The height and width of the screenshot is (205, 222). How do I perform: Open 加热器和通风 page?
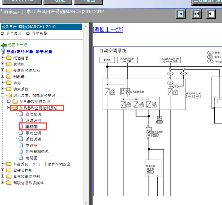[x=37, y=152]
